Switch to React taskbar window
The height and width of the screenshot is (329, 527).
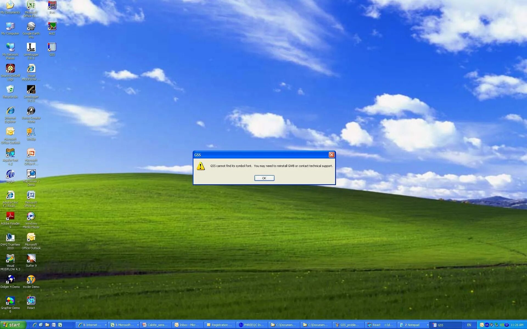383,325
